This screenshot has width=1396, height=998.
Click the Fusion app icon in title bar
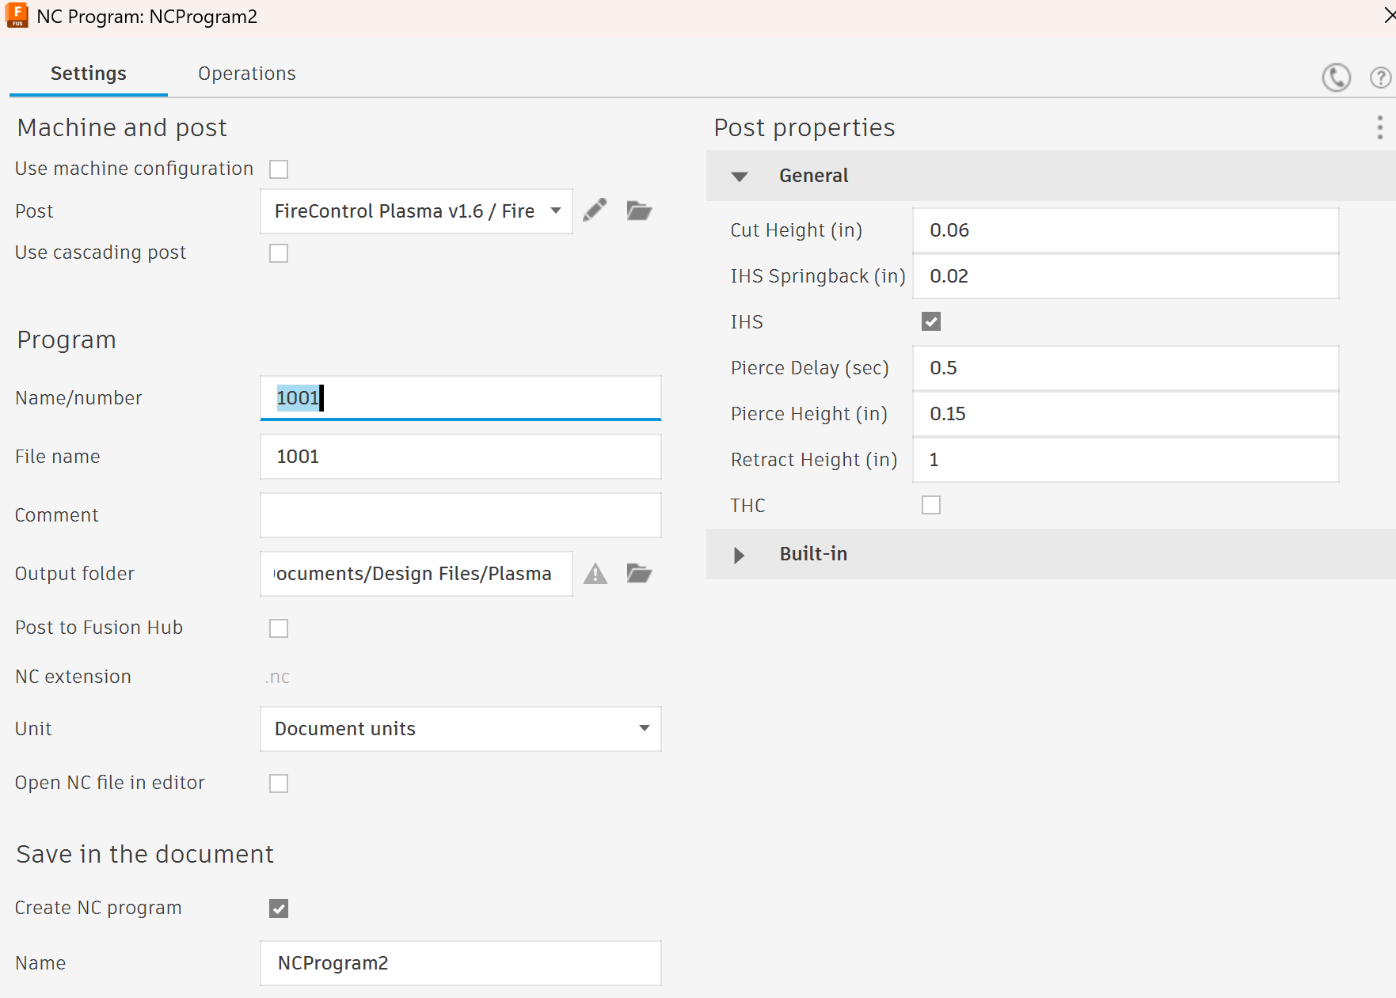pos(17,16)
